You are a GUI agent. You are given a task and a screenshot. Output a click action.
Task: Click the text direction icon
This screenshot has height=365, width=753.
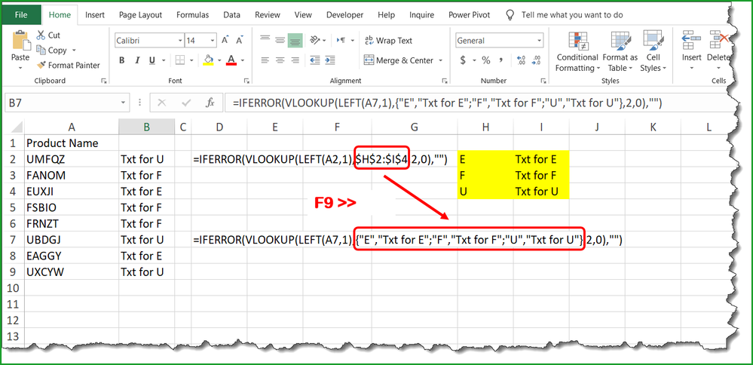(341, 40)
